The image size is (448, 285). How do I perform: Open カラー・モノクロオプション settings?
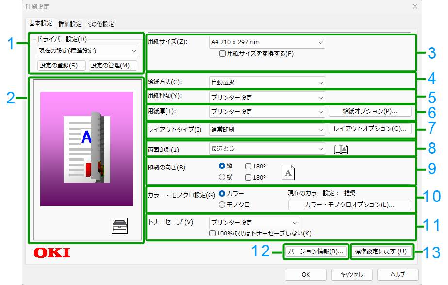pyautogui.click(x=349, y=205)
